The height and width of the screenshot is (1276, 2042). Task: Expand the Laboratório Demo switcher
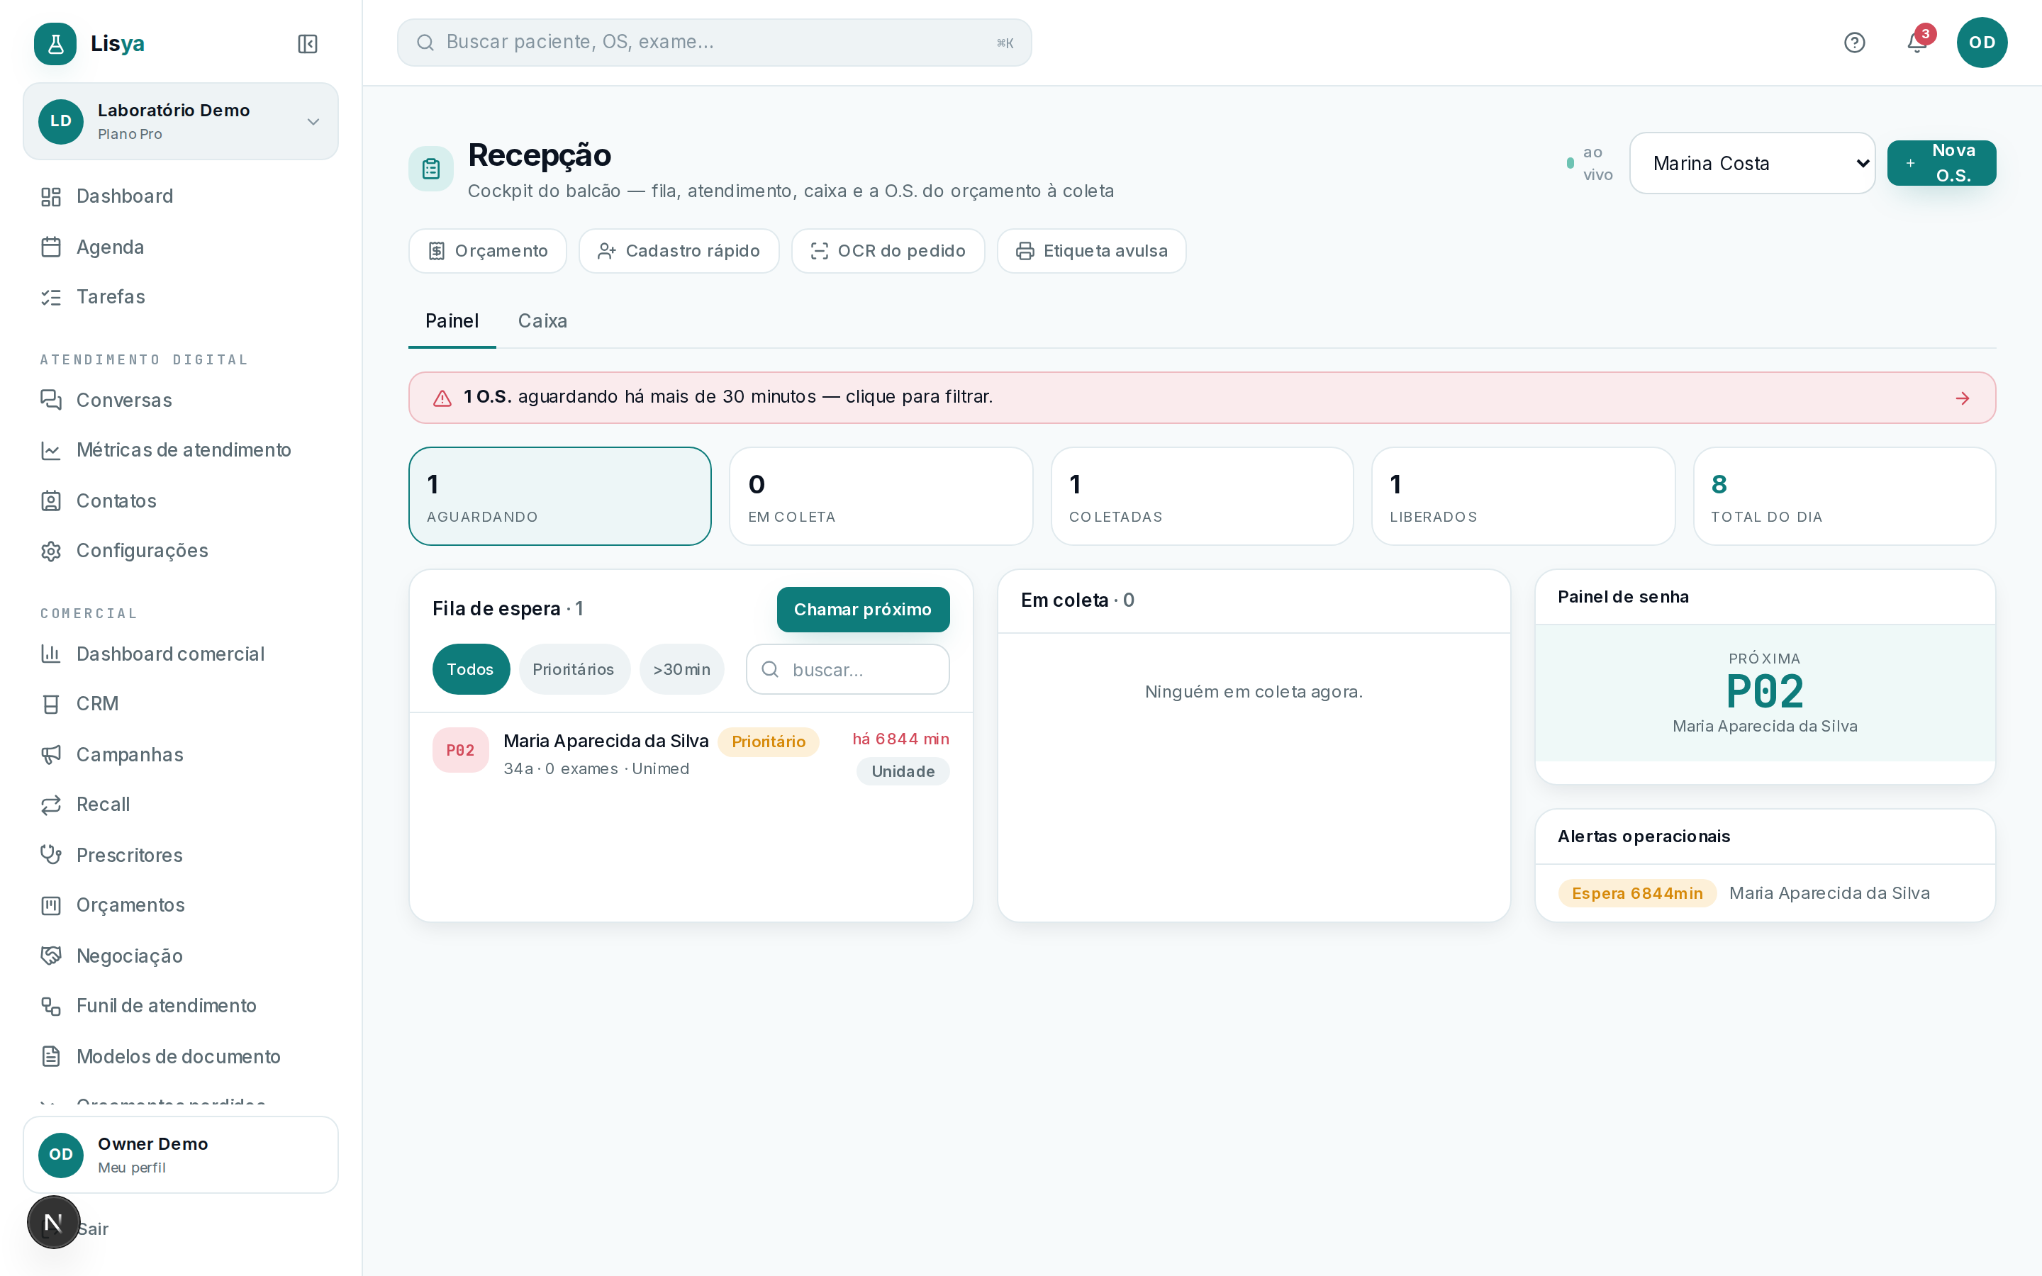tap(181, 121)
